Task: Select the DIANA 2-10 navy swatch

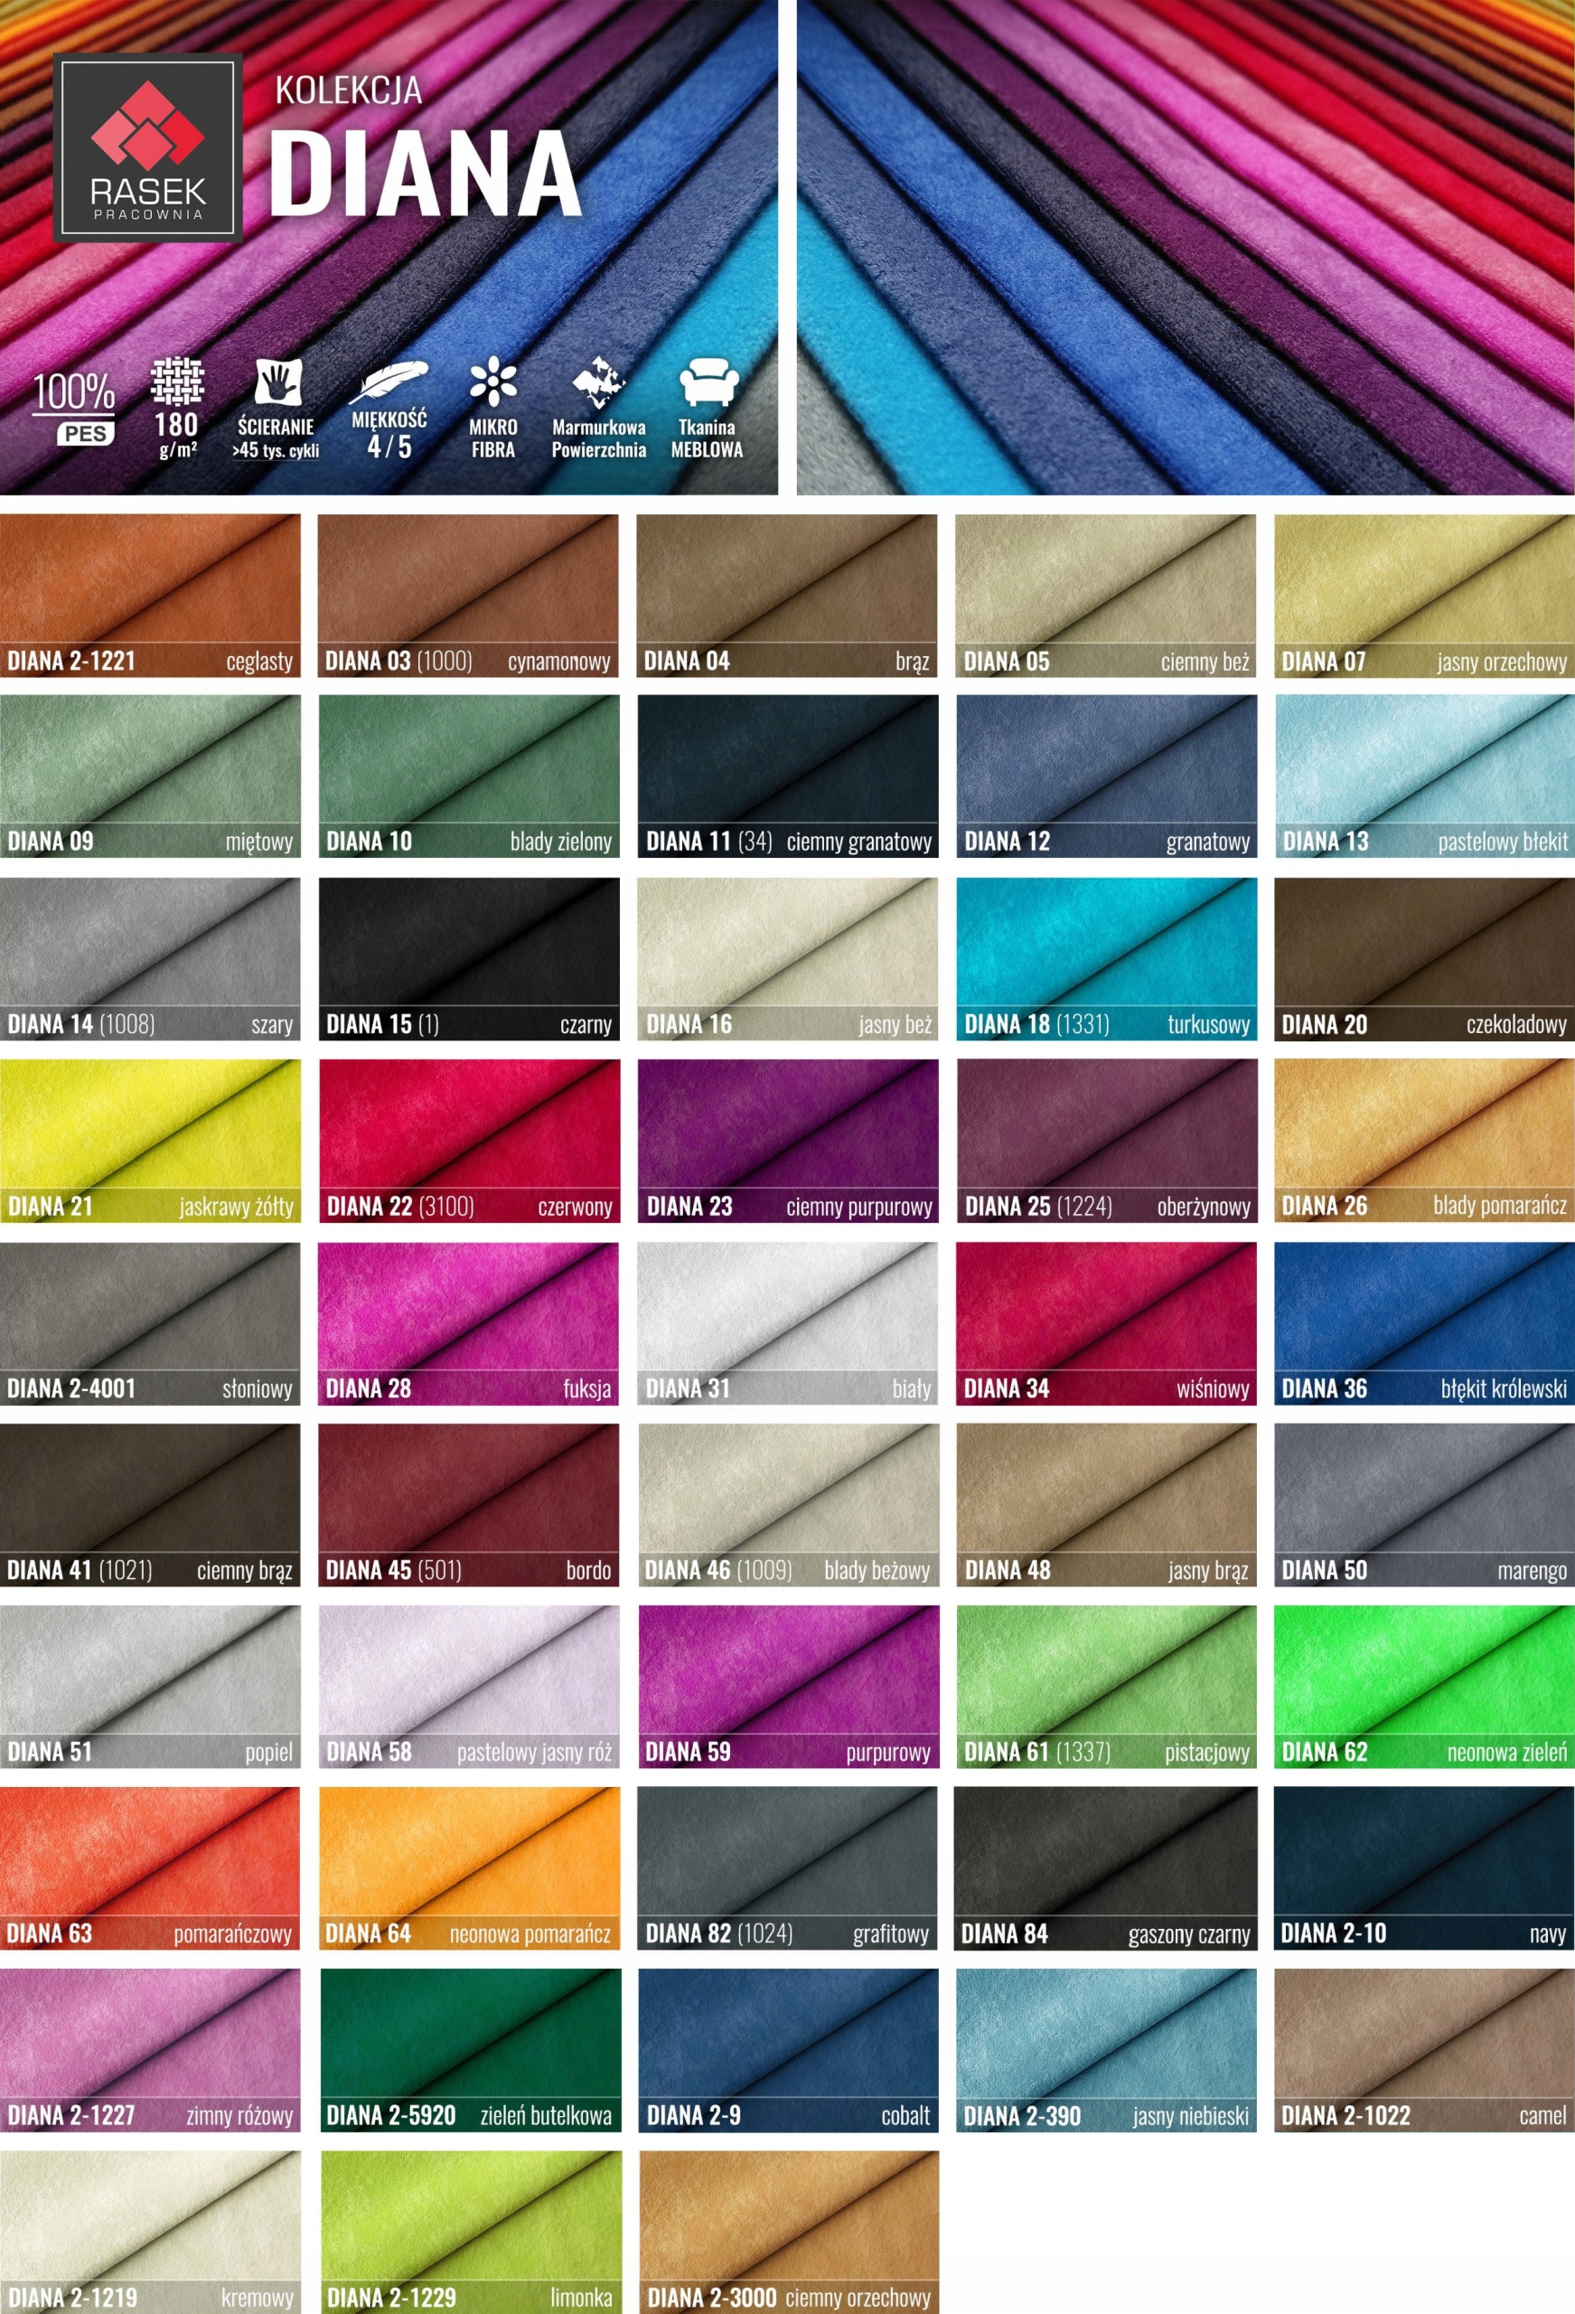Action: click(x=1425, y=1868)
